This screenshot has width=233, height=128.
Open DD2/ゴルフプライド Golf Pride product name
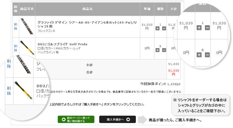(x=62, y=44)
